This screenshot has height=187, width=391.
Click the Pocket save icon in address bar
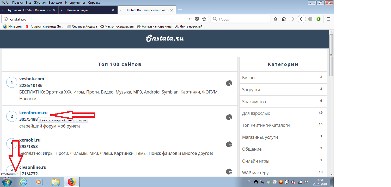coord(197,19)
